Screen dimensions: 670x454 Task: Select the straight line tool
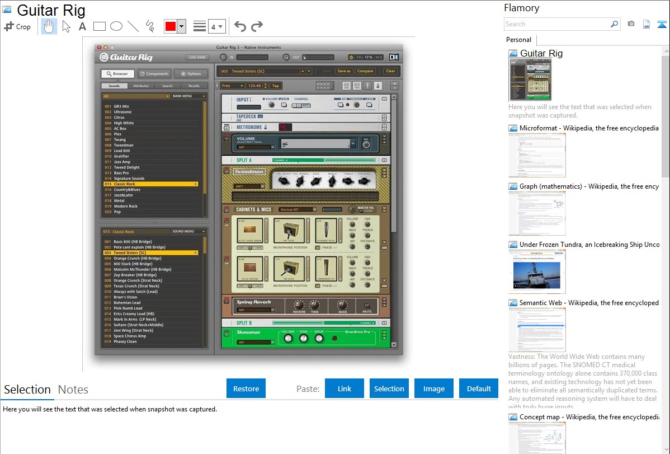click(133, 26)
